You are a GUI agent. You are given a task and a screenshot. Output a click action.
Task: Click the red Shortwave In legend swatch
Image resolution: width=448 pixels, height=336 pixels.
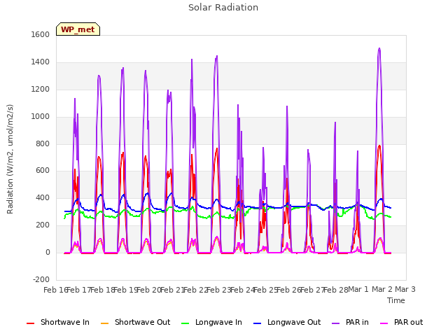pos(31,323)
